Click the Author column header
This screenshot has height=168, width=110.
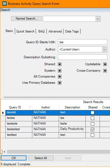[x=45, y=107]
